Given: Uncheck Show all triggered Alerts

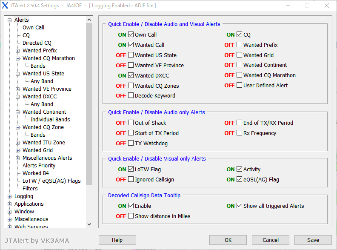Looking at the screenshot, I should pyautogui.click(x=239, y=206).
